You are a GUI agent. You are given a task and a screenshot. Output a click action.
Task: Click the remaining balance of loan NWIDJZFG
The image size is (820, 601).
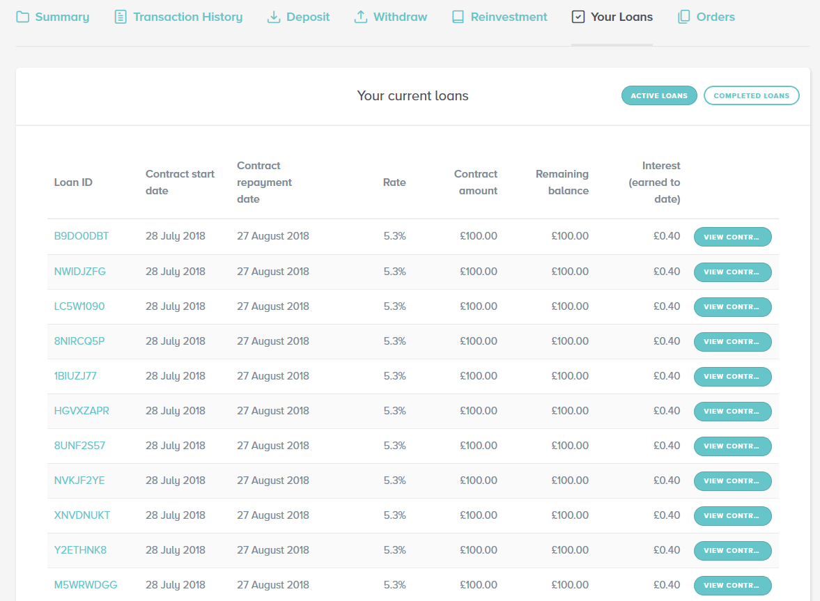click(x=570, y=272)
